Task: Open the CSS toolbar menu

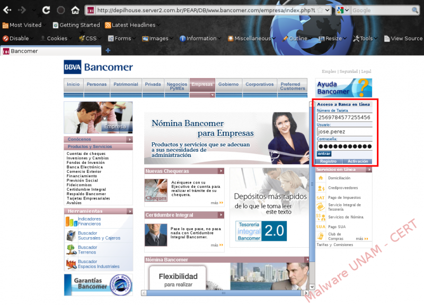Action: tap(90, 38)
